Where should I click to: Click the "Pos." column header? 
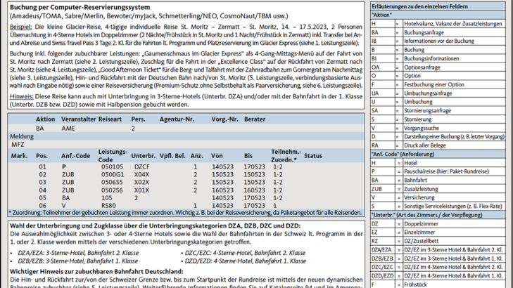[x=42, y=156]
